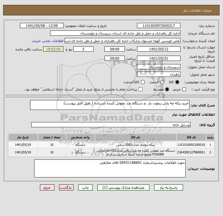Click the row 1 unit cell دستگاه
The image size is (223, 216).
coord(80,145)
